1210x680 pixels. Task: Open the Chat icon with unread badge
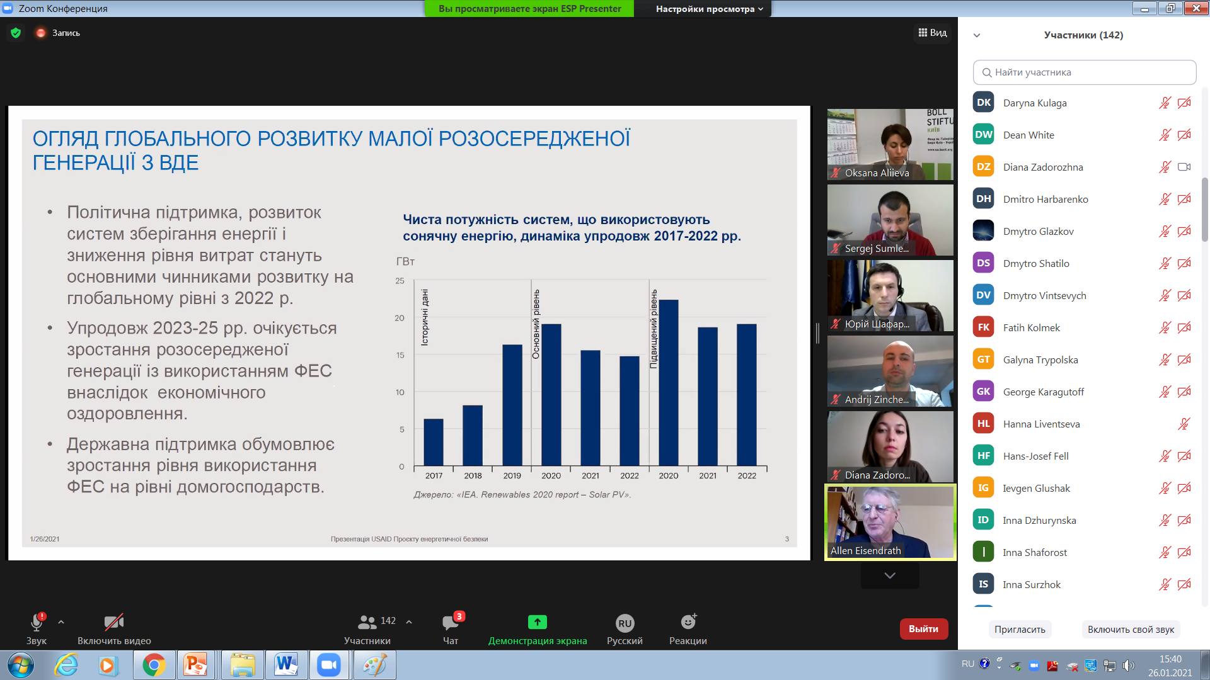pyautogui.click(x=451, y=623)
